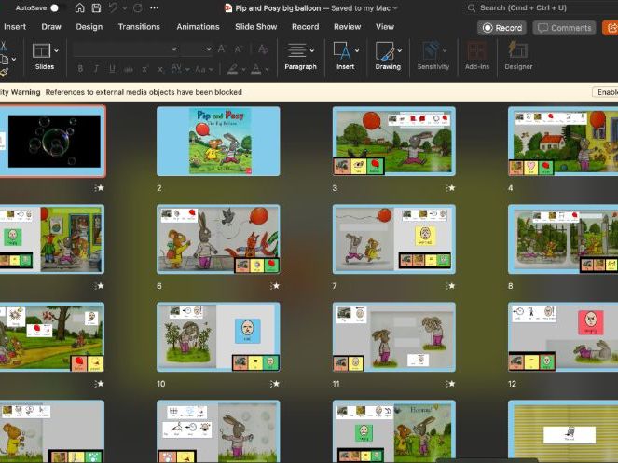618x463 pixels.
Task: Click the Paragraph alignment icon
Action: pyautogui.click(x=296, y=50)
